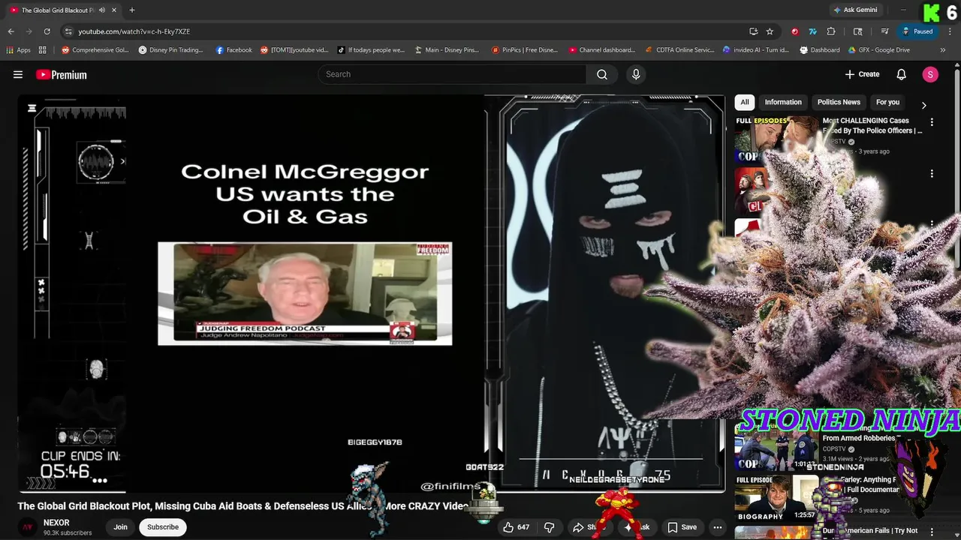Screen dimensions: 961x540
Task: Open the [TOMT]youtube vid... bookmark
Action: tap(294, 50)
